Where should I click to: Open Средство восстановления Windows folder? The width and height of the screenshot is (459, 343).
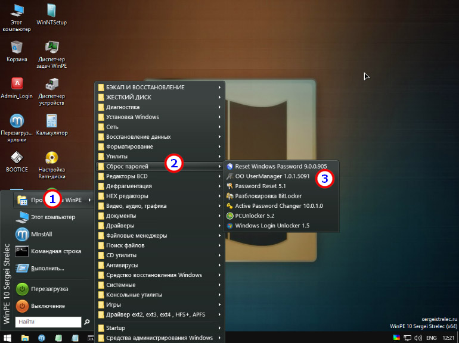[x=160, y=275]
